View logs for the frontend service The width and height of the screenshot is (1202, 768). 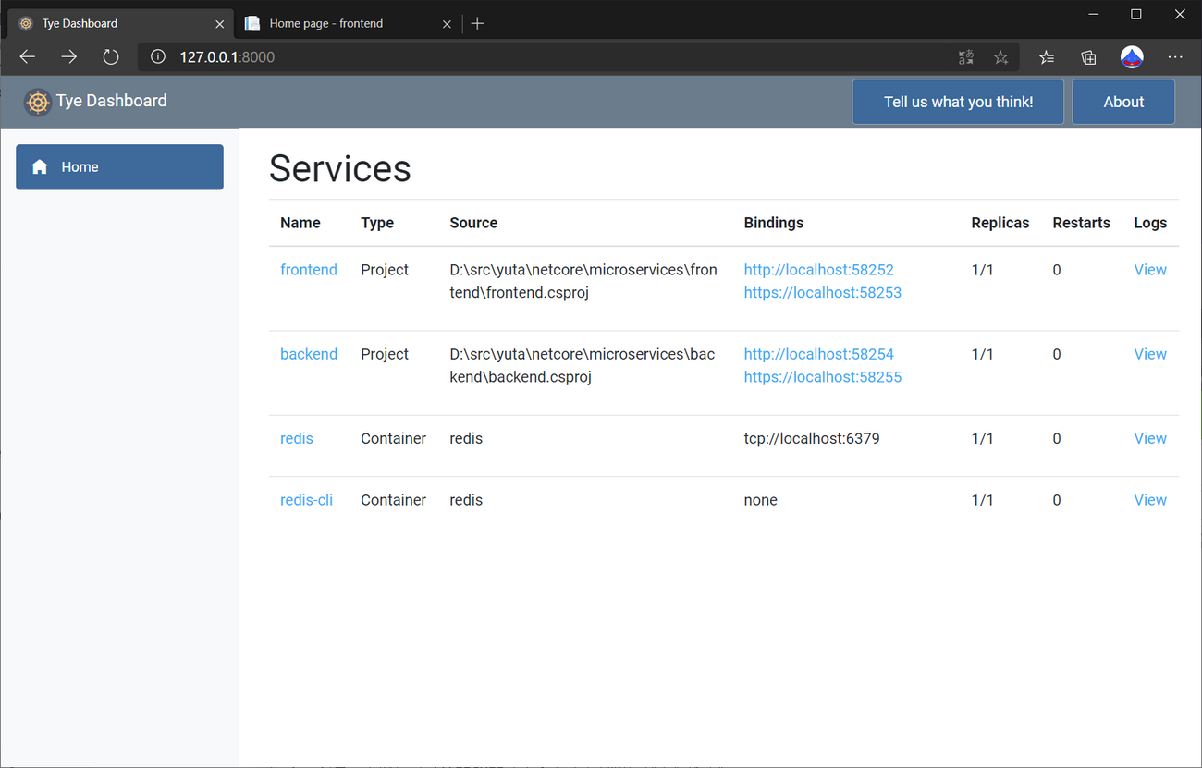pos(1150,270)
